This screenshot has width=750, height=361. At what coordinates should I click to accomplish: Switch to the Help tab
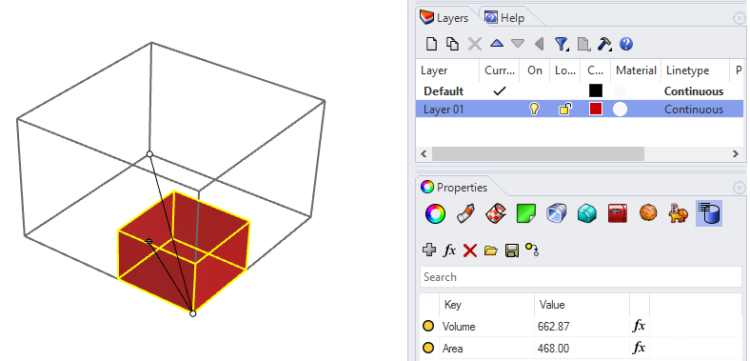(x=504, y=18)
